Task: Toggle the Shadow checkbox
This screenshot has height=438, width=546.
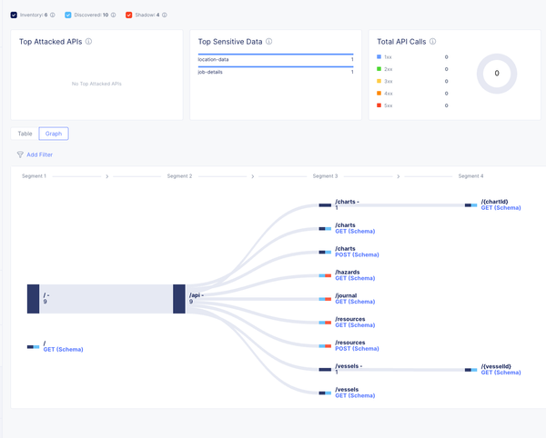Action: (129, 15)
